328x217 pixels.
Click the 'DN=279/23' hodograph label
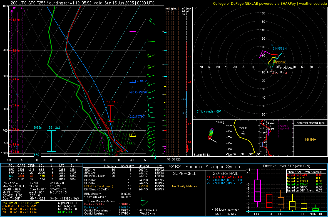click(x=288, y=68)
